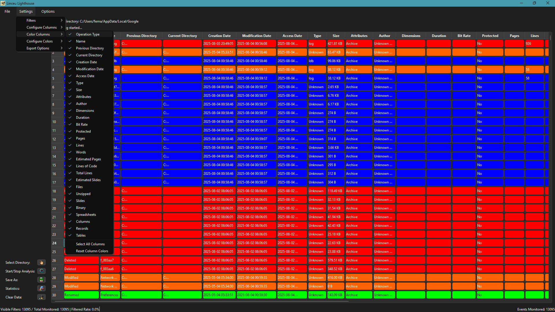555x312 pixels.
Task: Click Reset Column Colors
Action: tap(92, 251)
